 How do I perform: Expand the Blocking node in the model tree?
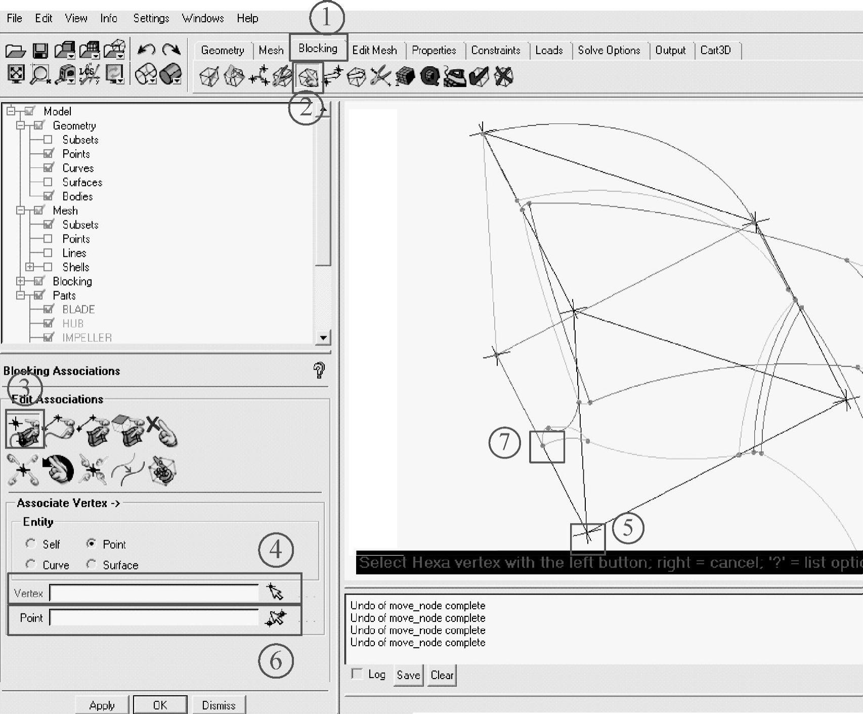pyautogui.click(x=20, y=281)
